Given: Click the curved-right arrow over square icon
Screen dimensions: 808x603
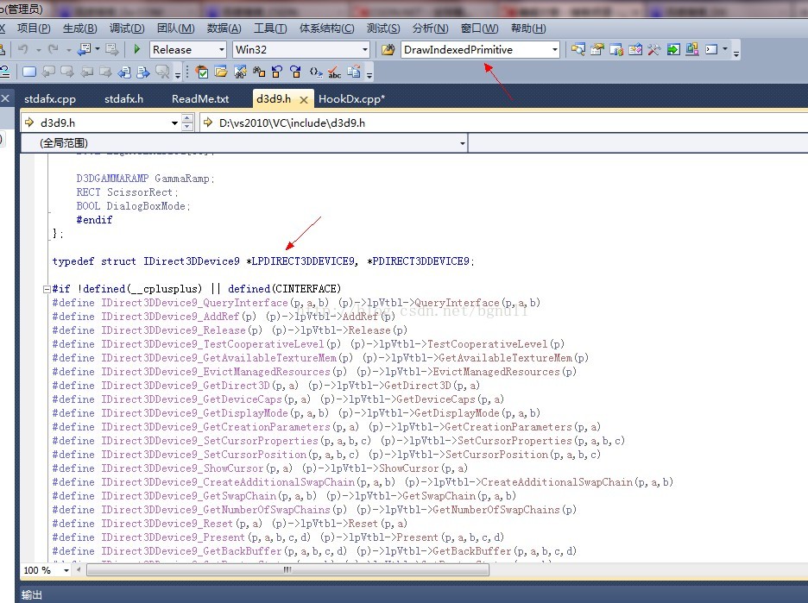Looking at the screenshot, I should (296, 72).
